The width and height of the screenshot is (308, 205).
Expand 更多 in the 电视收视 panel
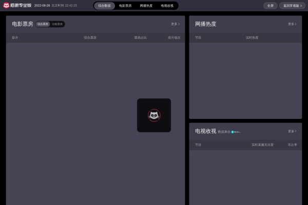coord(292,131)
